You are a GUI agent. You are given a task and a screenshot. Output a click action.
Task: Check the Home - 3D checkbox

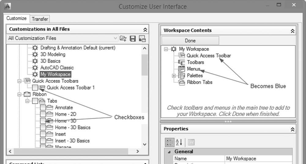(x=43, y=121)
